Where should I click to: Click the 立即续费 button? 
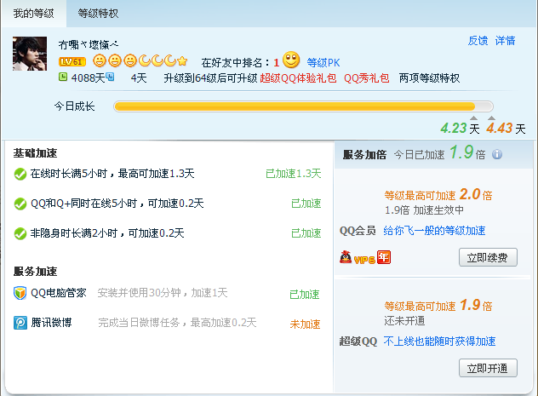tap(488, 257)
